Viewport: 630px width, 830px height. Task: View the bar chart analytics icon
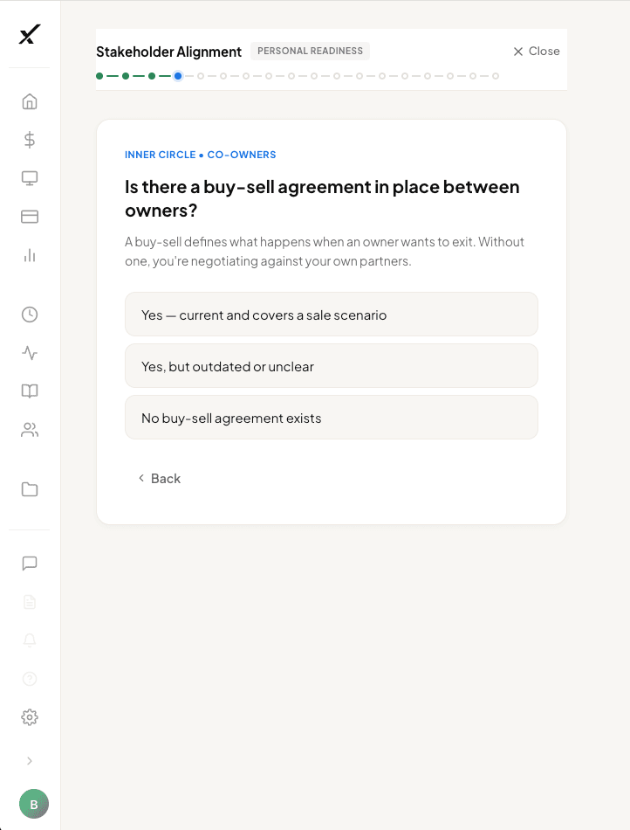[29, 255]
